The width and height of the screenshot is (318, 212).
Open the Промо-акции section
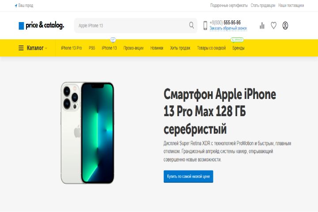click(x=133, y=48)
